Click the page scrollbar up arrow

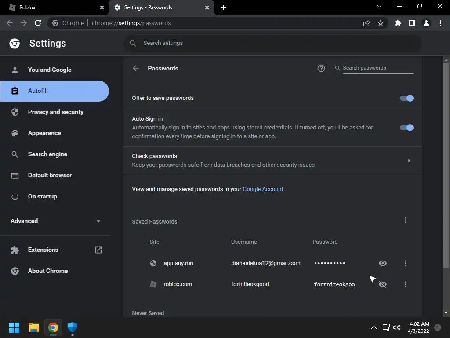click(x=446, y=60)
